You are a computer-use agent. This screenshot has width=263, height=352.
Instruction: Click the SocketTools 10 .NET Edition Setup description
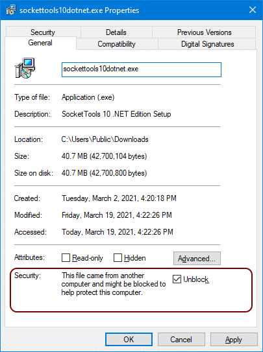tap(116, 114)
